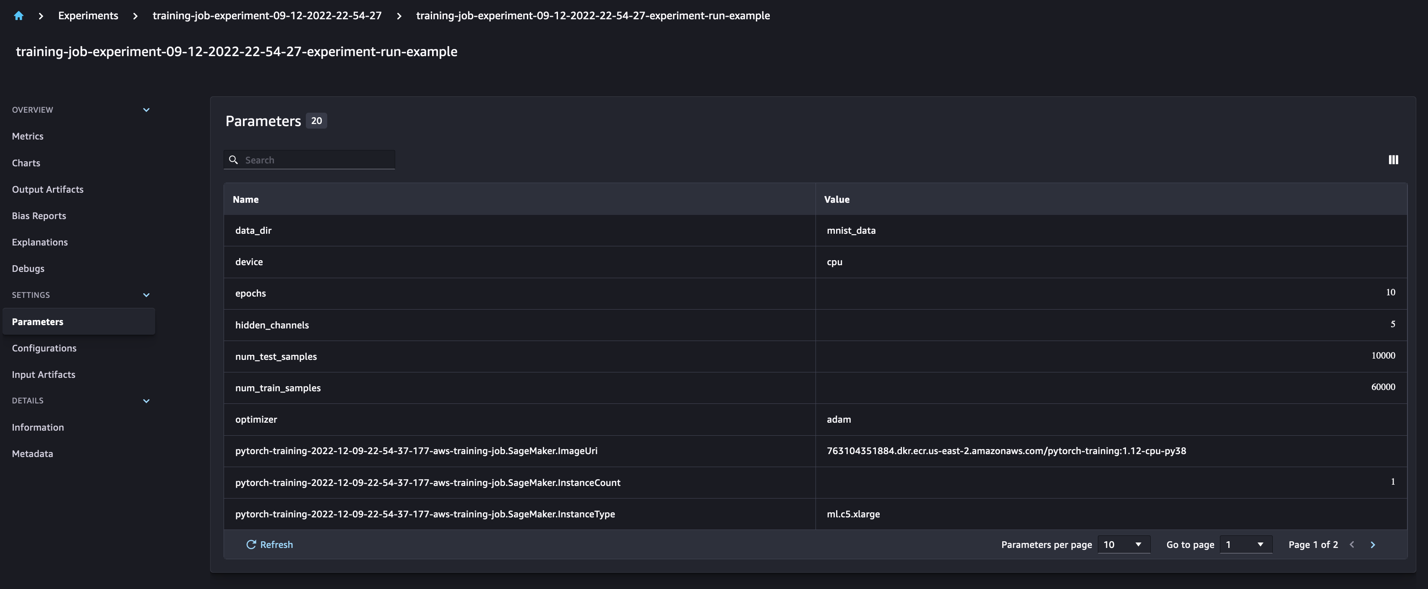Open the Experiments breadcrumb link
This screenshot has height=589, width=1428.
pyautogui.click(x=88, y=15)
